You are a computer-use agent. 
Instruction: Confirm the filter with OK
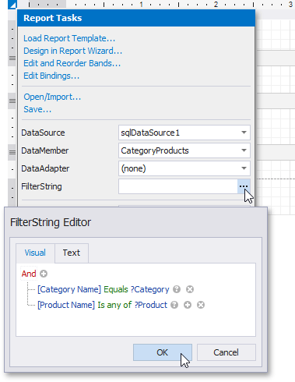coord(163,352)
